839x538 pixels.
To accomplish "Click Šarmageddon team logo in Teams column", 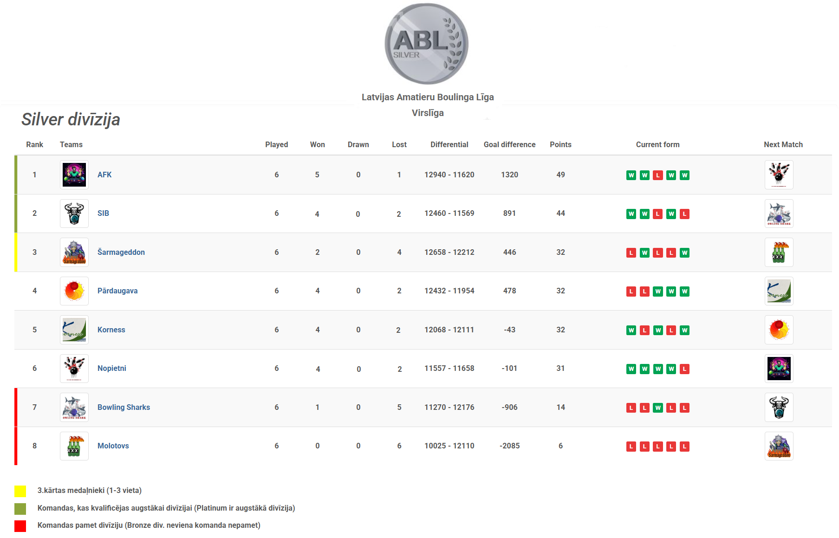I will 74,252.
